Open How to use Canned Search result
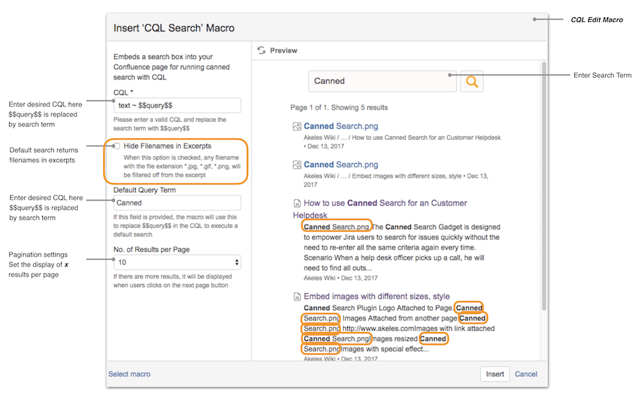Screen dimensions: 643x393 pyautogui.click(x=385, y=203)
